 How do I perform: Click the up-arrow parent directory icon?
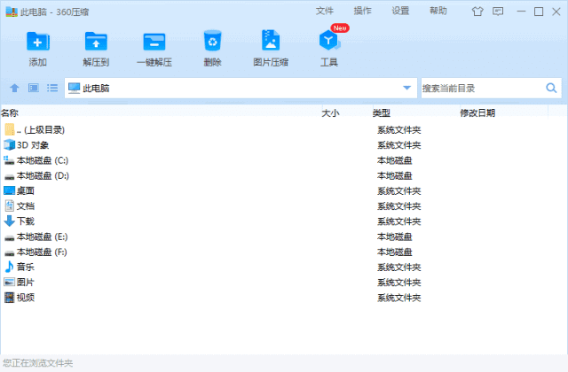click(14, 89)
